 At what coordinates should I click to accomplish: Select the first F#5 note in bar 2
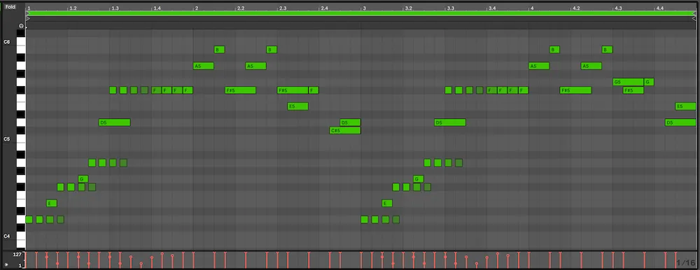[x=241, y=90]
